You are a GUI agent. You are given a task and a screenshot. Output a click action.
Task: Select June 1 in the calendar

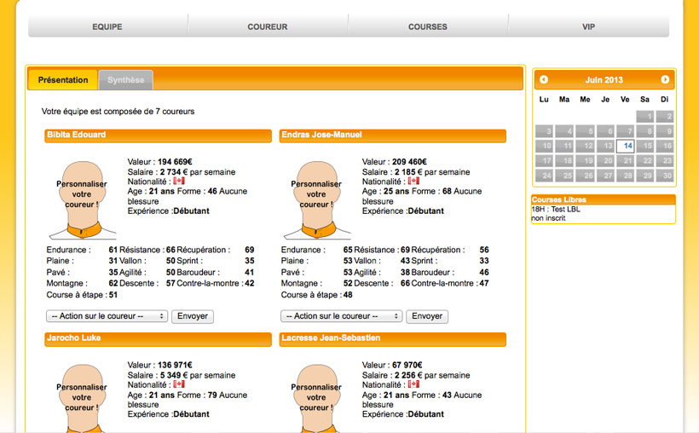tap(645, 117)
